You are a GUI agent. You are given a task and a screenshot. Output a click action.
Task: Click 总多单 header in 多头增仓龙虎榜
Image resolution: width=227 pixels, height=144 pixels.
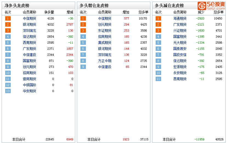click(144, 12)
